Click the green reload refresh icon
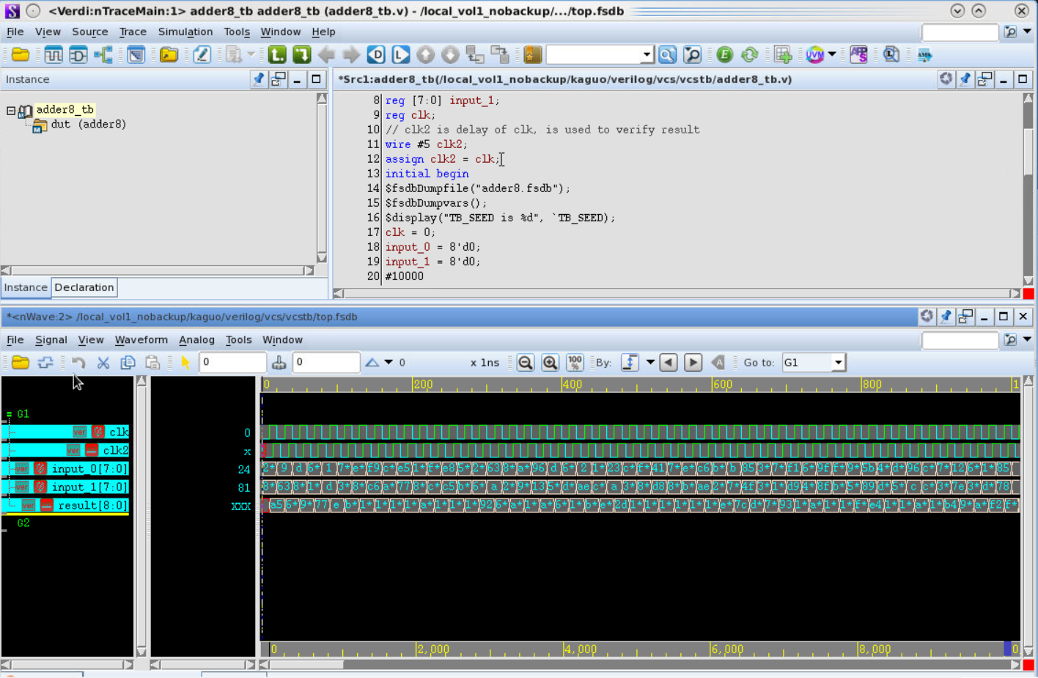Viewport: 1038px width, 678px height. pyautogui.click(x=749, y=55)
